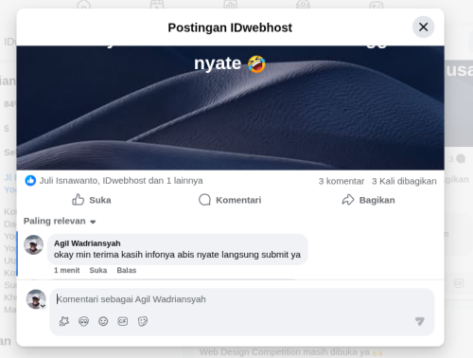
Task: Click the blue like reaction icon
Action: pos(30,181)
